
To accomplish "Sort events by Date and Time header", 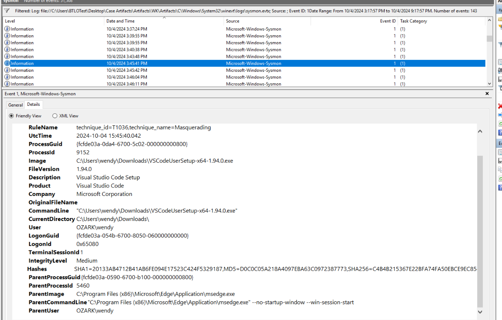I will (x=164, y=21).
